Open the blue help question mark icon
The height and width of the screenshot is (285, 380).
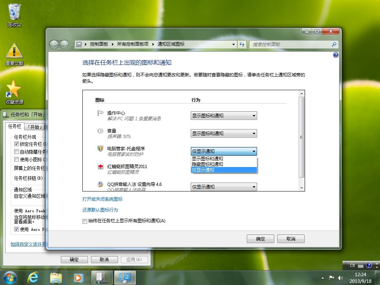click(335, 55)
